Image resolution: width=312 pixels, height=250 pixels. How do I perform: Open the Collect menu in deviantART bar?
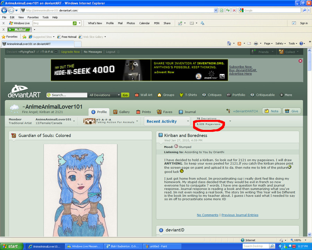(289, 52)
